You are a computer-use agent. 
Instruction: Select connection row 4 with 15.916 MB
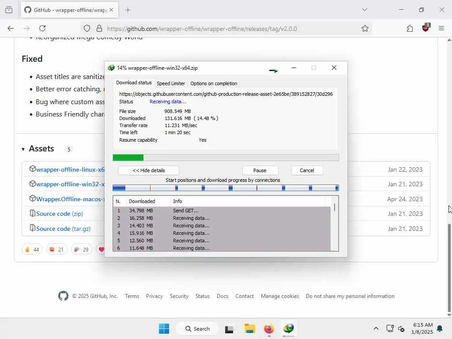[x=222, y=233]
